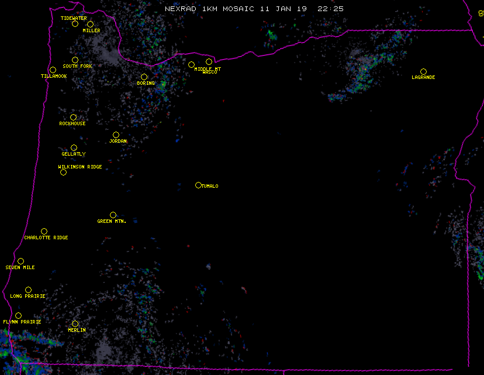484x375 pixels.
Task: Click the Seven Mile station marker
Action: pos(20,262)
